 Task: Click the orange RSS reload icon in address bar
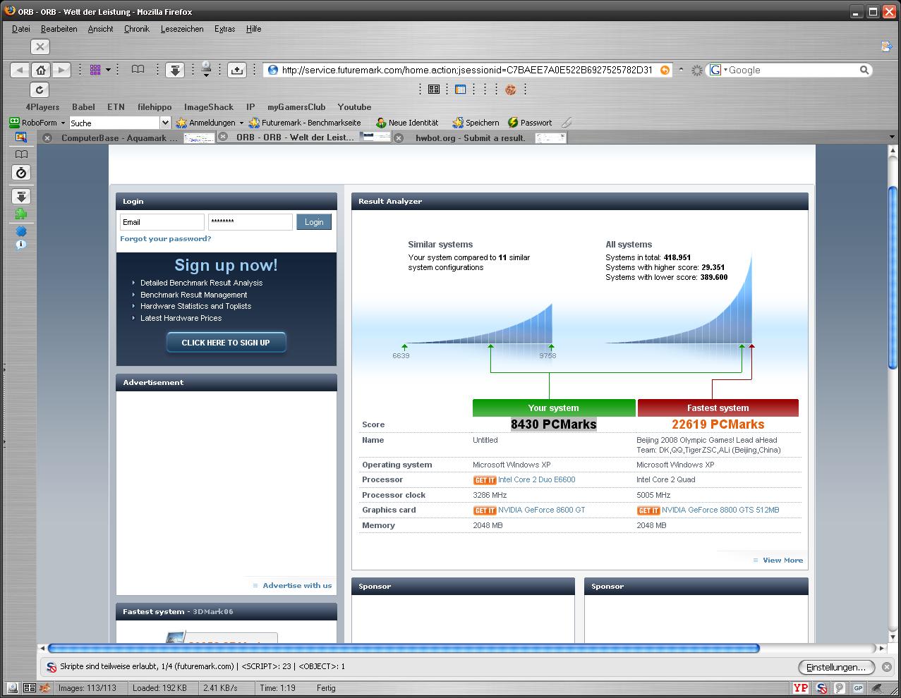tap(665, 70)
